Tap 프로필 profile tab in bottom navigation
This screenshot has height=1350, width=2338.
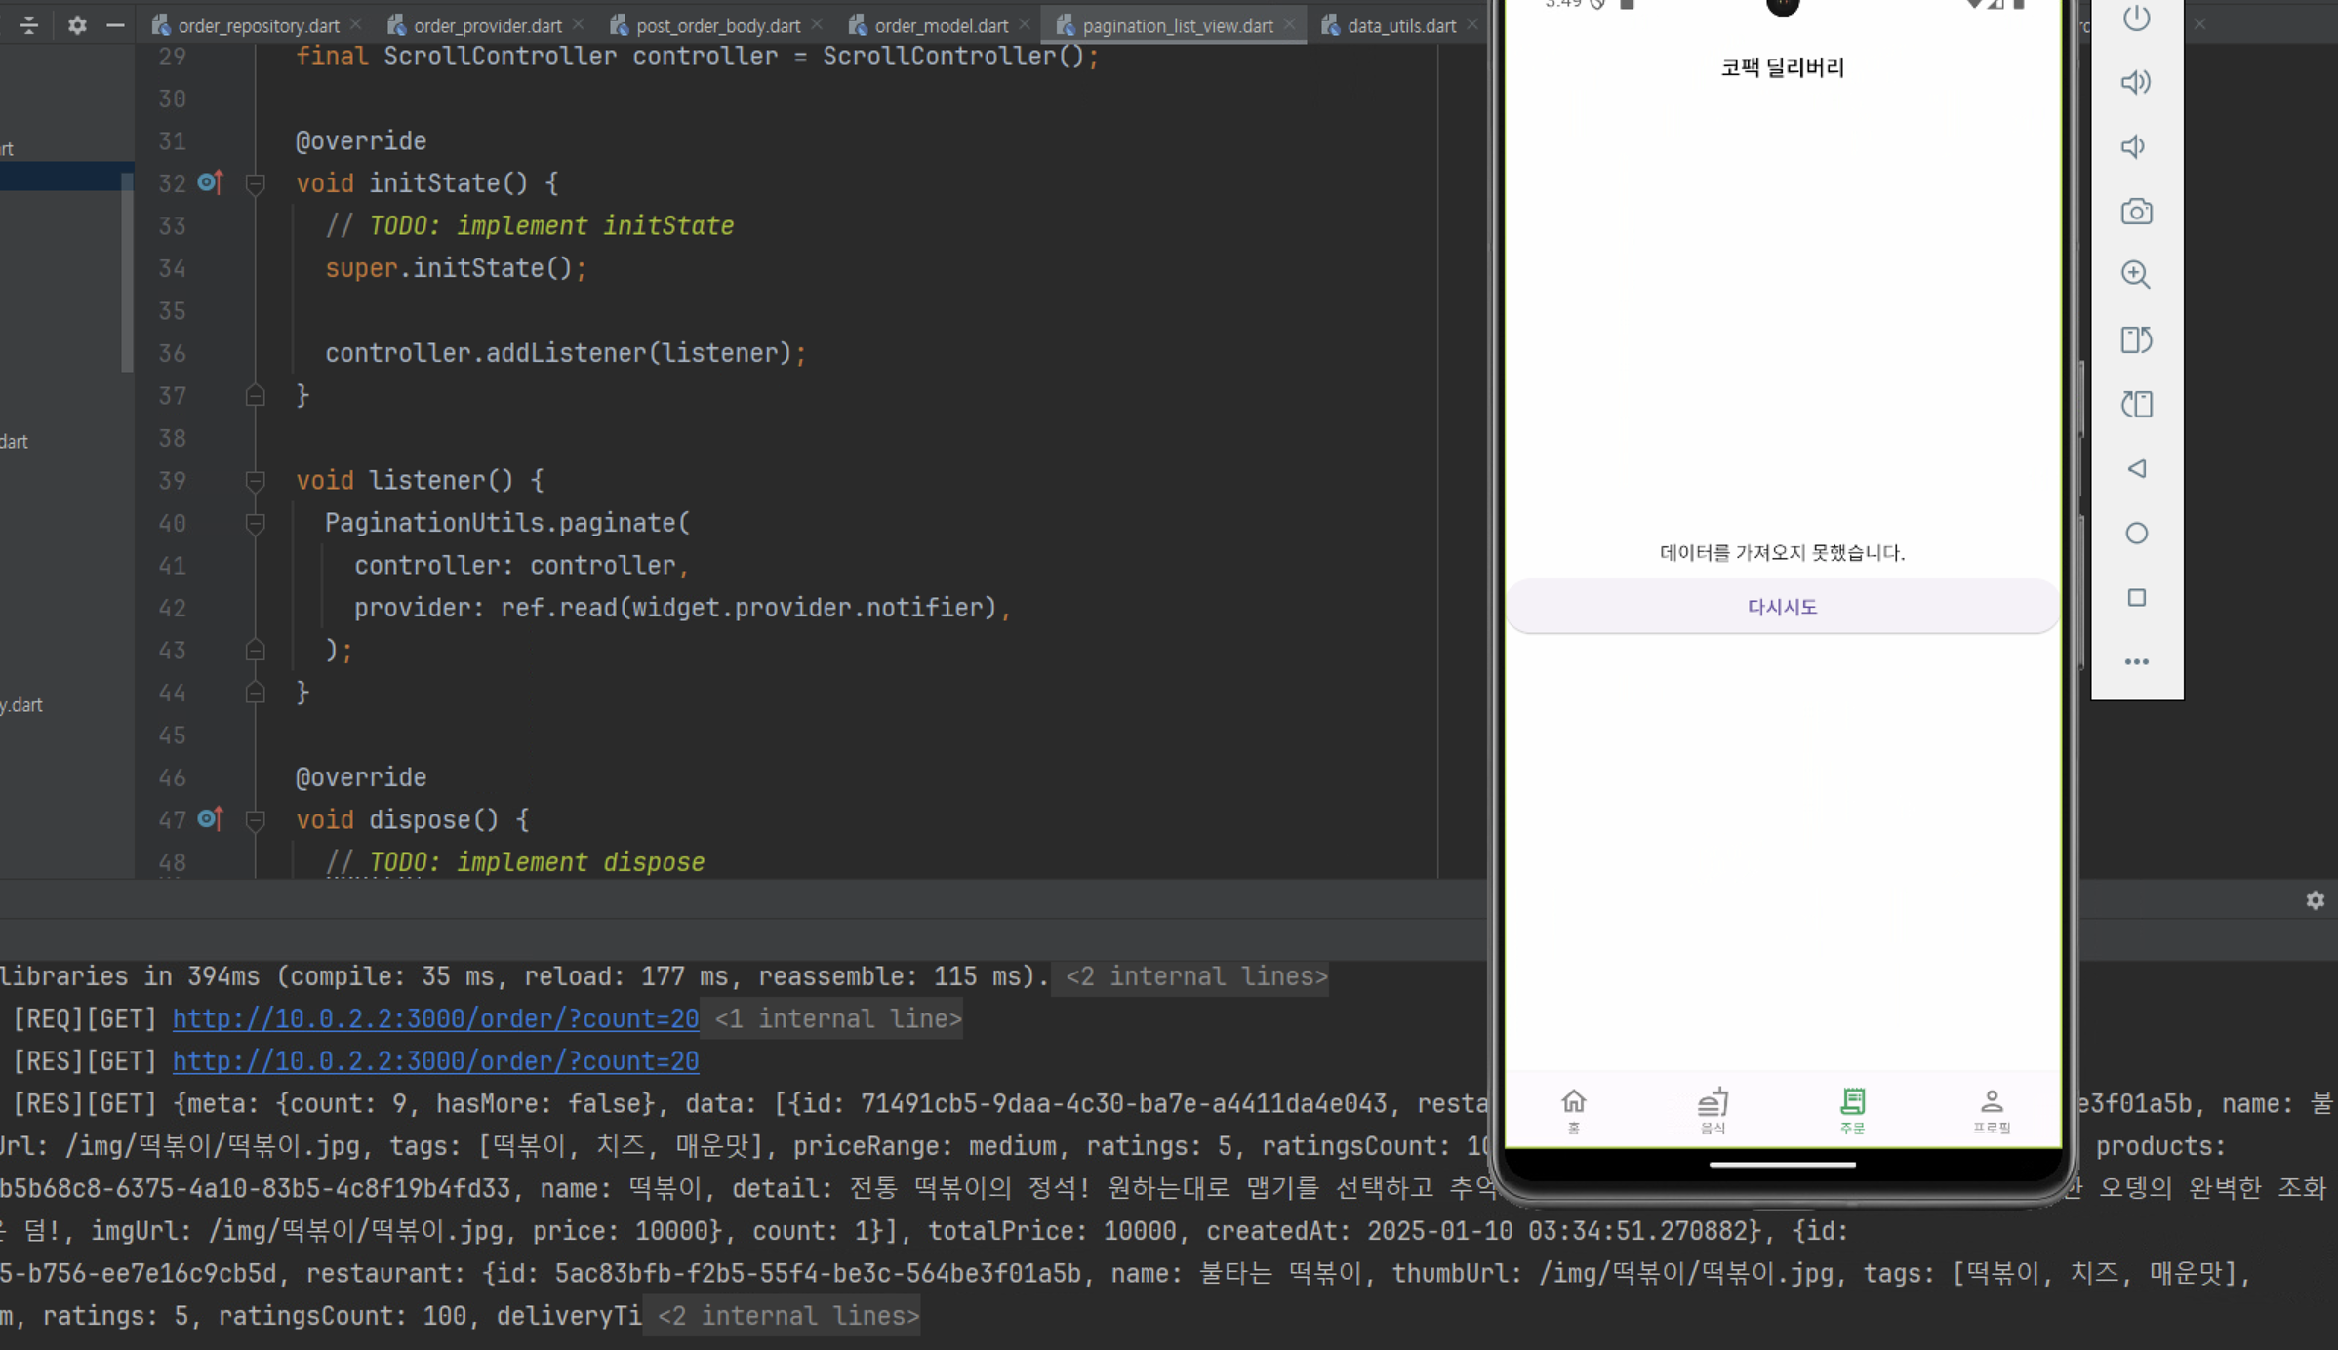pos(1992,1111)
